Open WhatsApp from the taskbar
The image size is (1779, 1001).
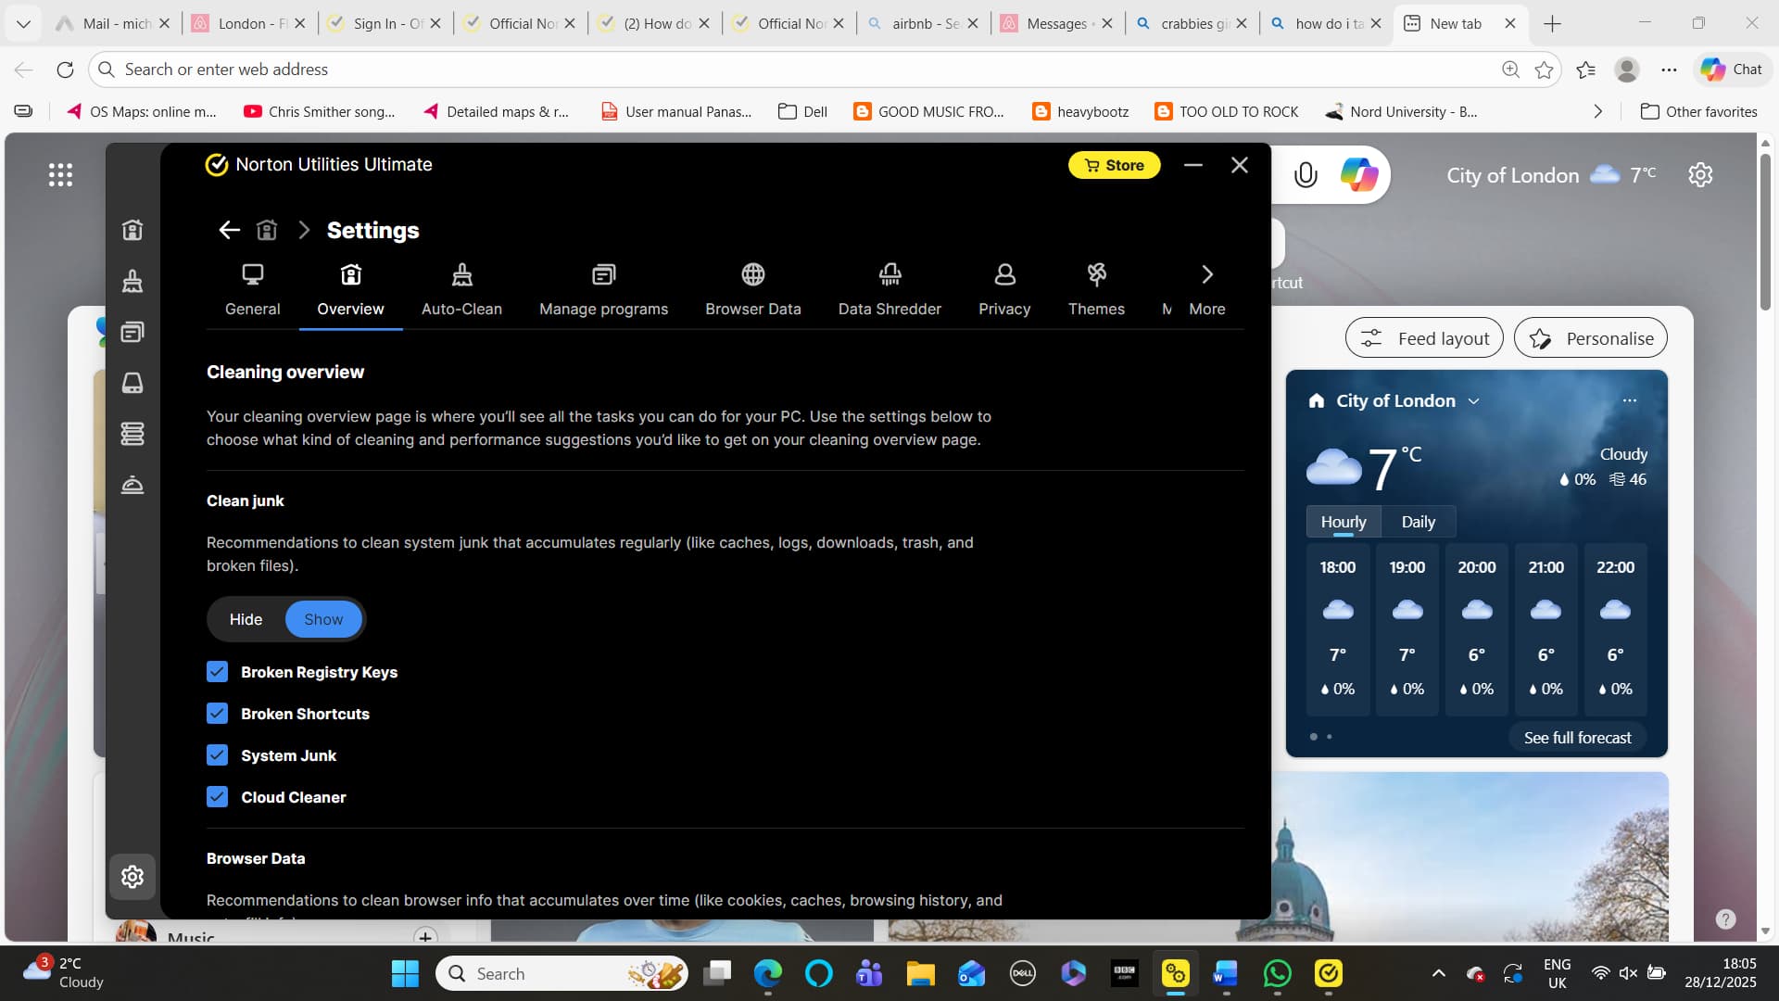click(x=1277, y=974)
